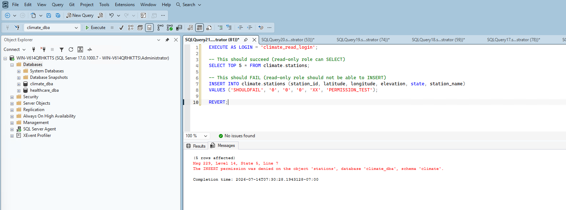Expand the System Databases folder

19,71
